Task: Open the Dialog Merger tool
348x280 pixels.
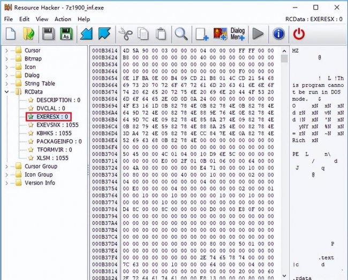Action: click(238, 34)
